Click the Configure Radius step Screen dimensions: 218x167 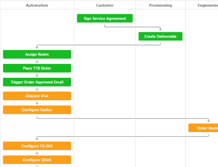pyautogui.click(x=37, y=110)
